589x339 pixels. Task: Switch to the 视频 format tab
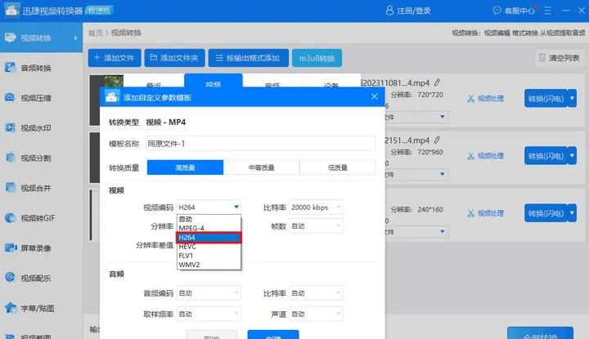(214, 81)
